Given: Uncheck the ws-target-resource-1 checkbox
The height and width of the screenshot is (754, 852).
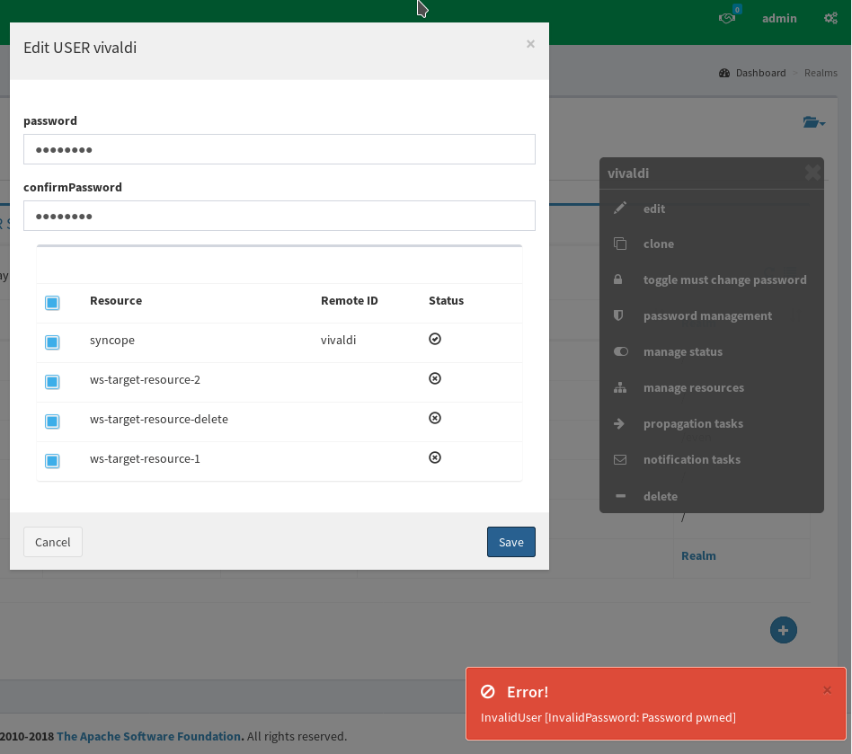Looking at the screenshot, I should click(52, 461).
